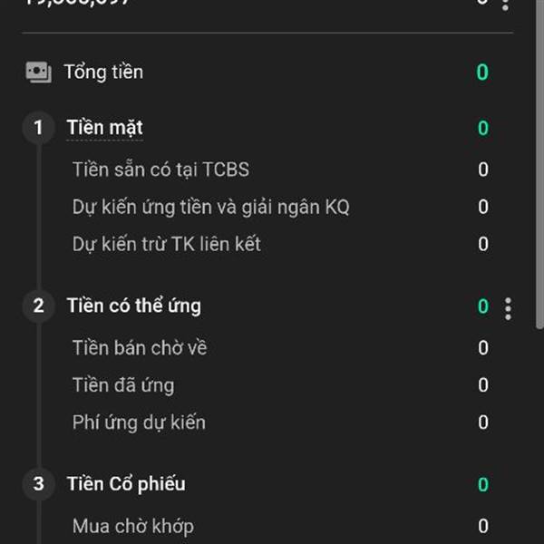Click the green Tiền Cổ phiếu value
Viewport: 544px width, 544px height.
pyautogui.click(x=482, y=484)
